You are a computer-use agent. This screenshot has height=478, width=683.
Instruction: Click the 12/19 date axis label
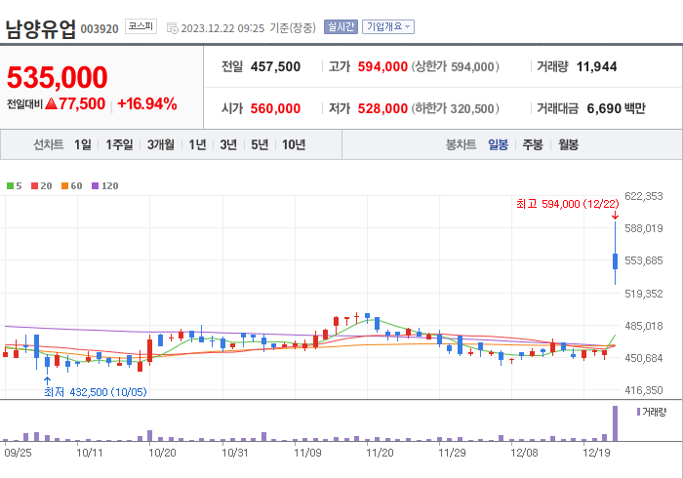596,454
